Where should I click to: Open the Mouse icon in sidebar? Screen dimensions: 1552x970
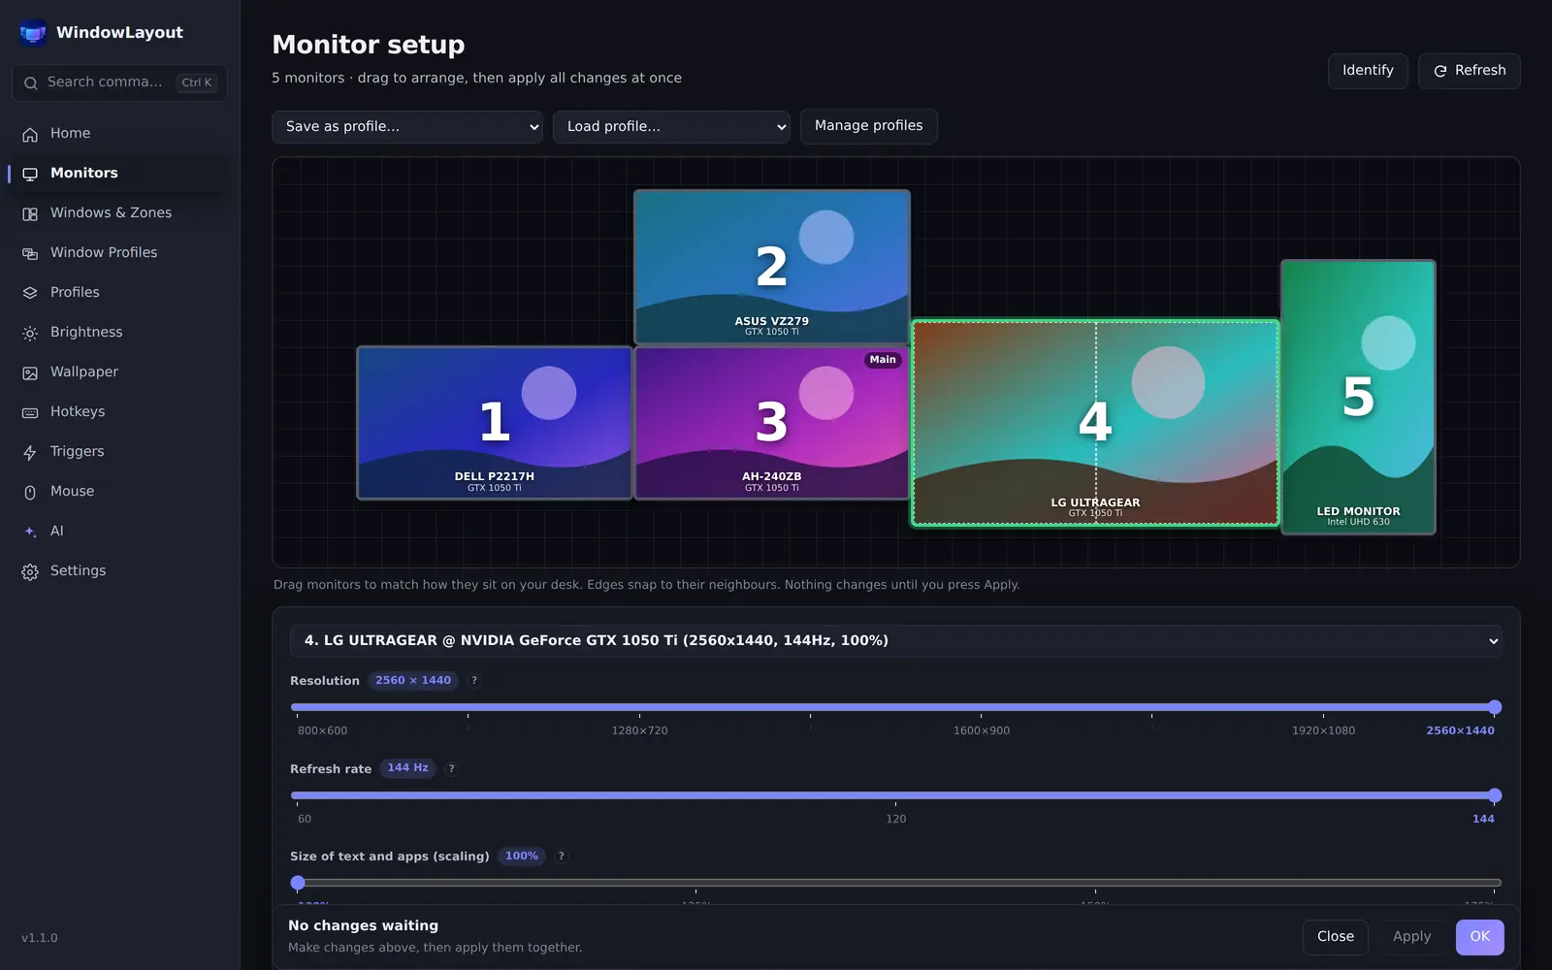click(30, 492)
